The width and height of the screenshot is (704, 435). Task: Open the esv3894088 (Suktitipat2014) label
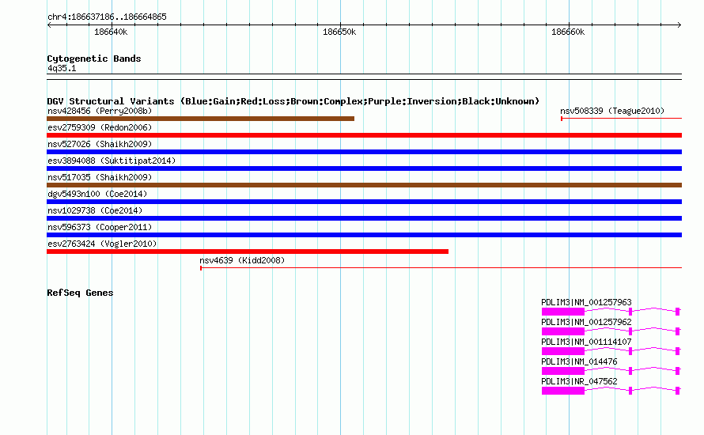[112, 161]
